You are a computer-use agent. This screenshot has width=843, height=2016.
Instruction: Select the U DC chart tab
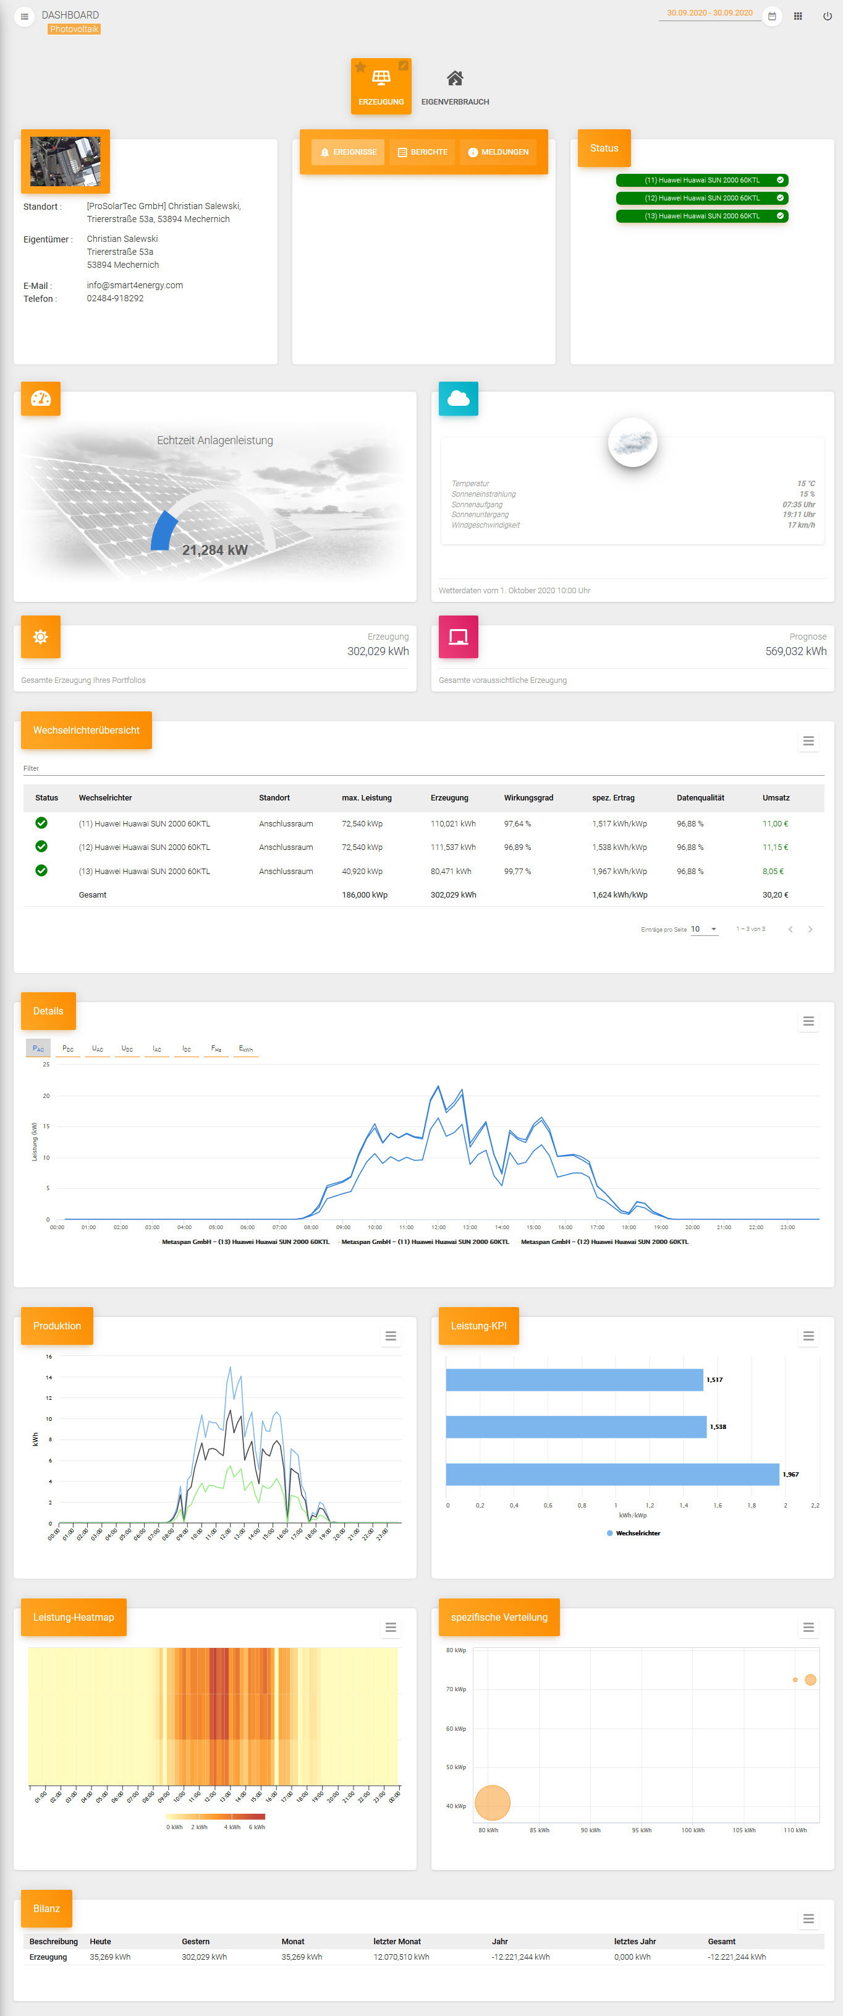coord(127,1048)
